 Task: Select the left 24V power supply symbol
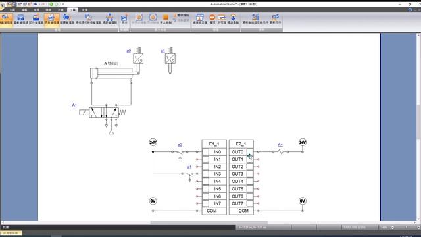(153, 142)
